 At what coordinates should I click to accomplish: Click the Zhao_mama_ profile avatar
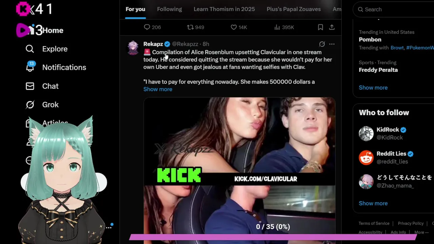(x=366, y=182)
